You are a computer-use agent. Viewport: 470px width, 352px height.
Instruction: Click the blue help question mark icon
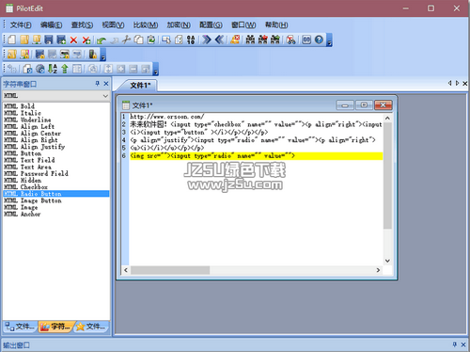(x=319, y=40)
